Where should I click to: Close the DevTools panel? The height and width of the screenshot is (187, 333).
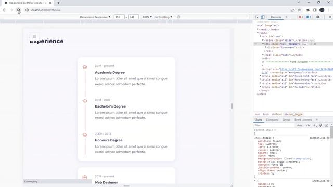click(x=330, y=17)
